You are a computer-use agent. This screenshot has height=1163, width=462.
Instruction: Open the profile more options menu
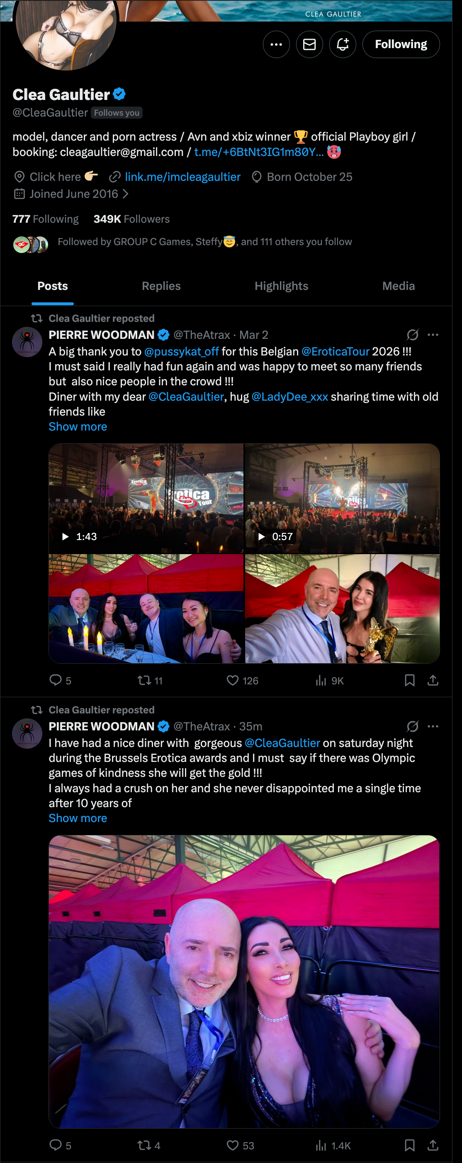276,44
